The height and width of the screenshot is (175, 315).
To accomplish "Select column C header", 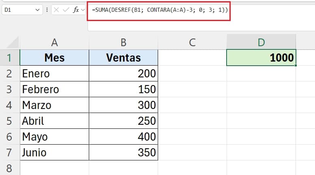I will pos(192,43).
